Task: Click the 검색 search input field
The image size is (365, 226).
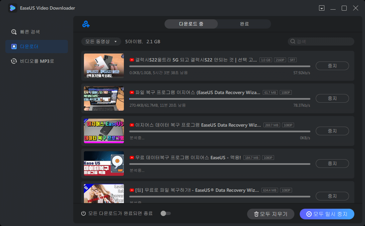Action: click(x=324, y=42)
